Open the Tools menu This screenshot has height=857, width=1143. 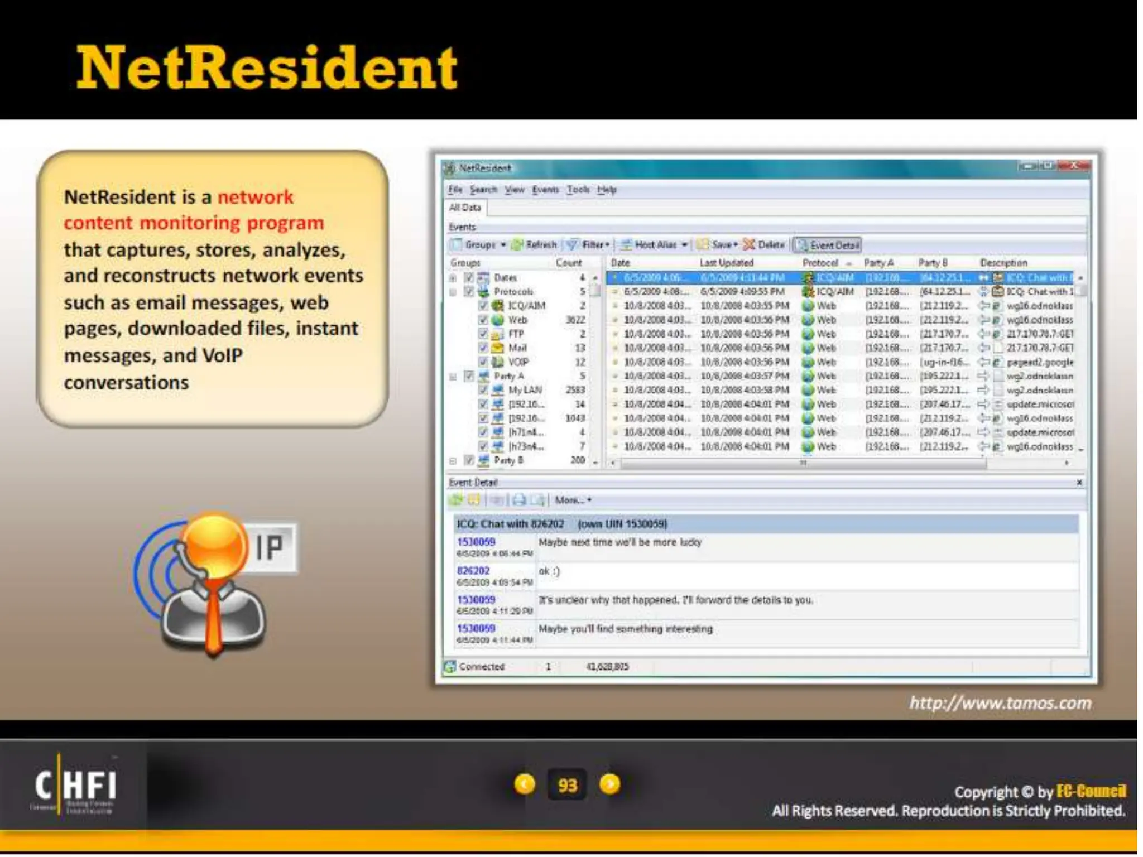pyautogui.click(x=578, y=190)
